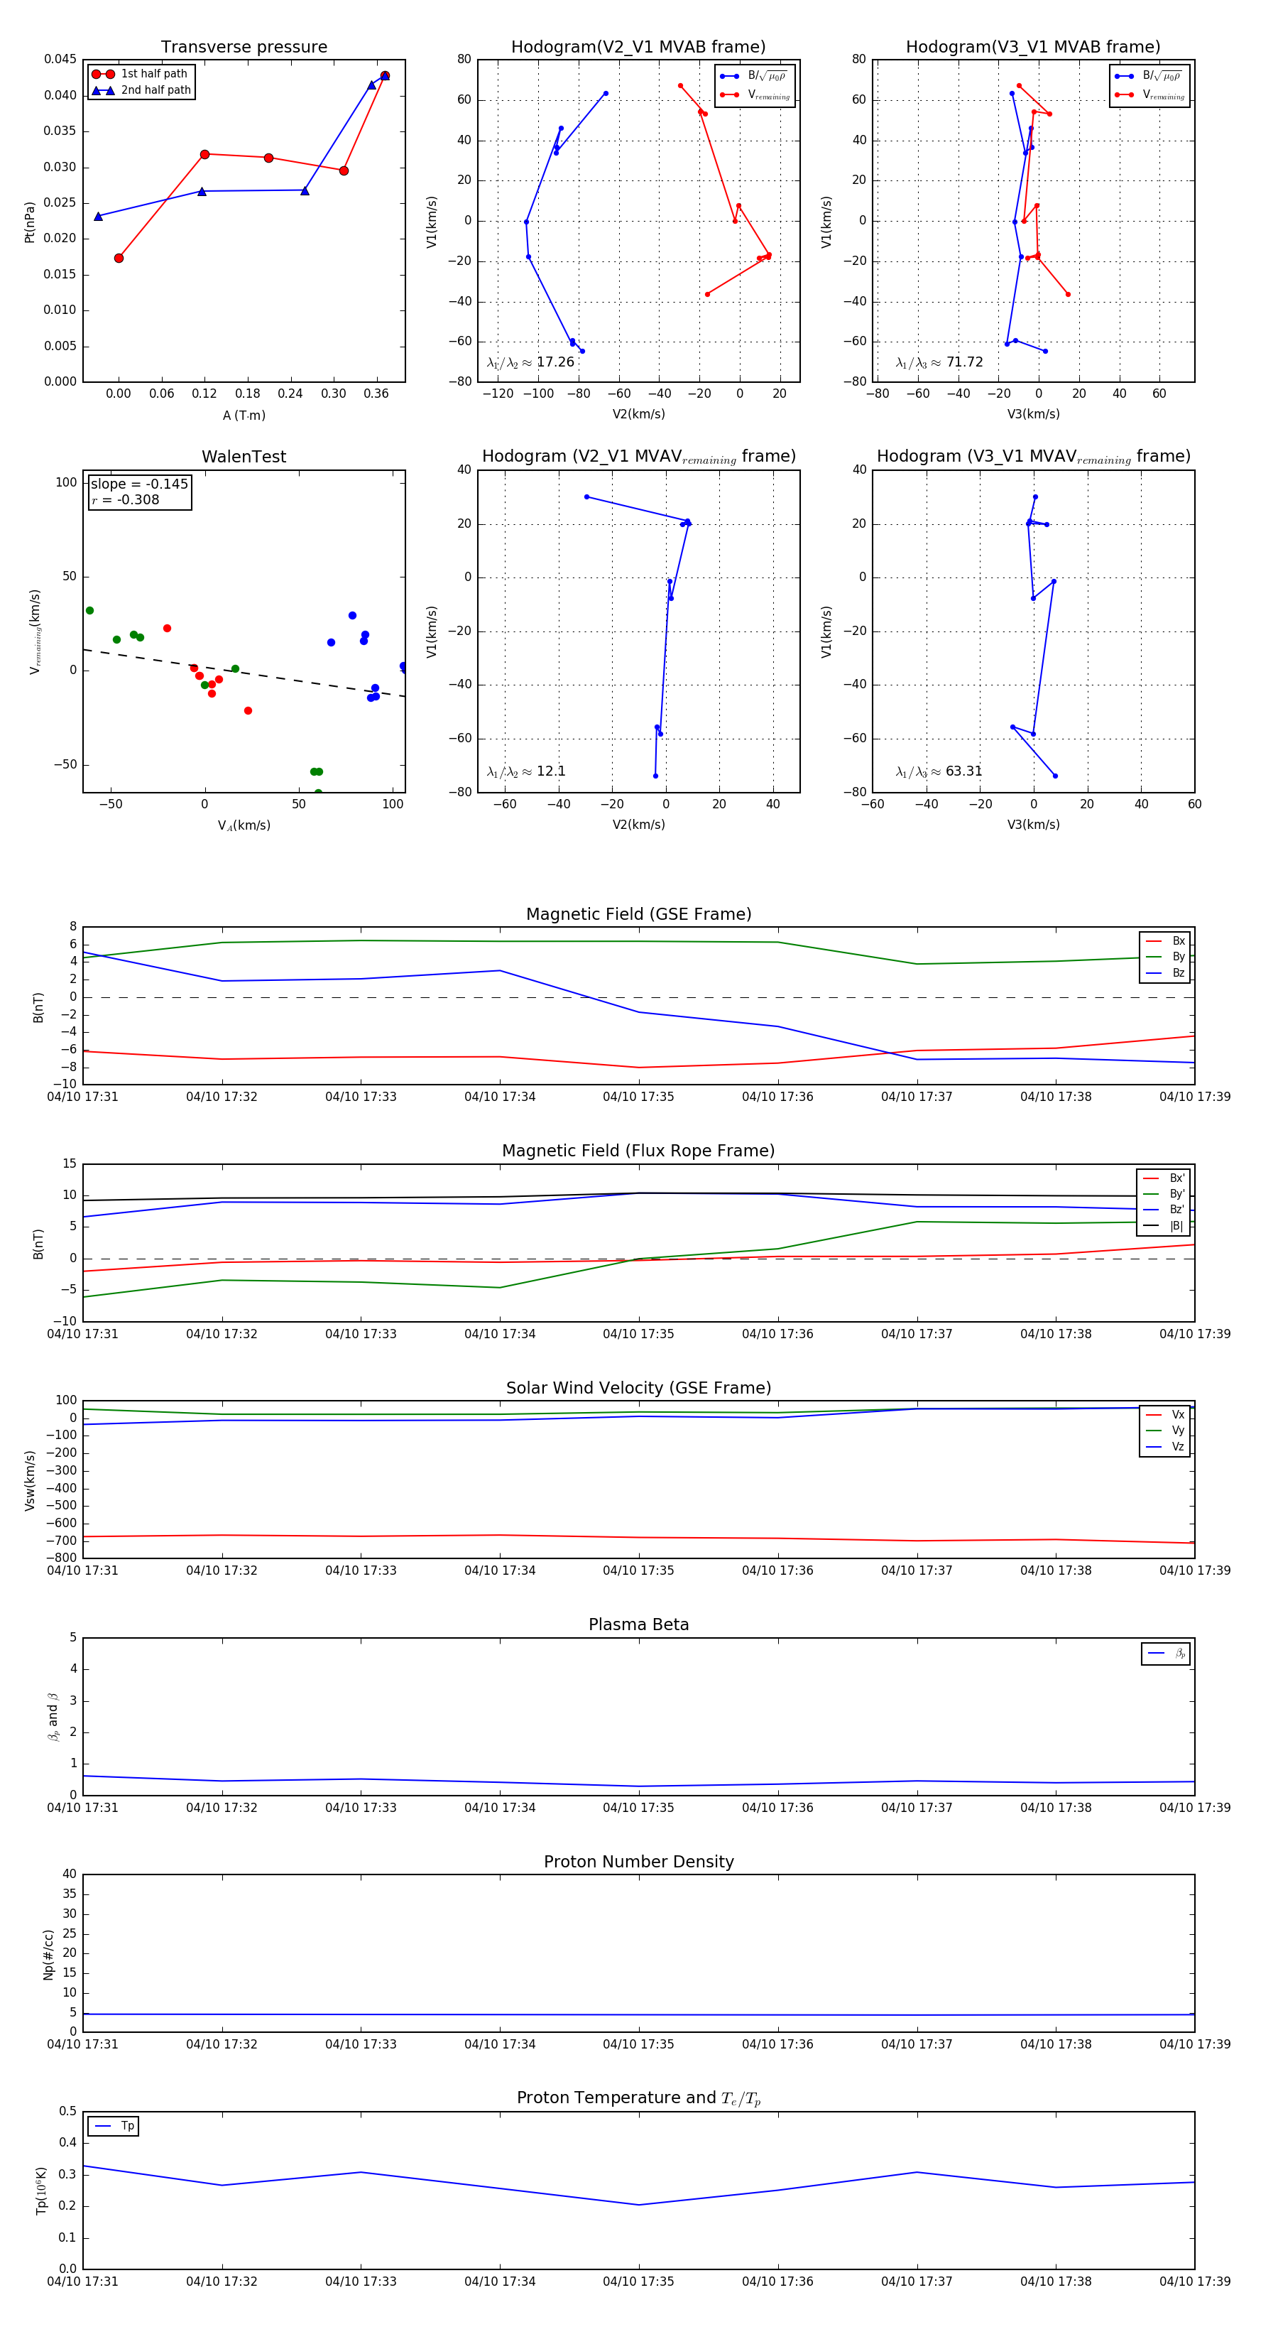Click the "Hodogram (V3_V1 MVAV remaining frame)" title

(1033, 457)
